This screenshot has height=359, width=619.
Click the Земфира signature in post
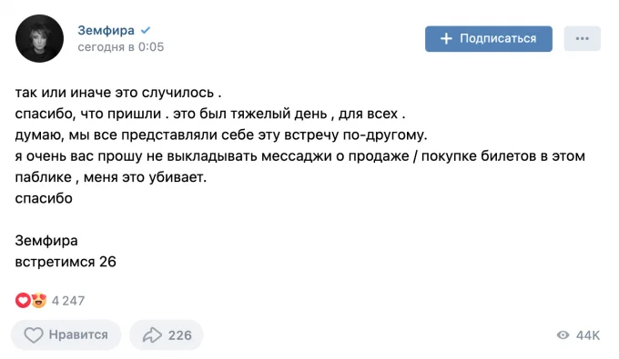pyautogui.click(x=46, y=240)
